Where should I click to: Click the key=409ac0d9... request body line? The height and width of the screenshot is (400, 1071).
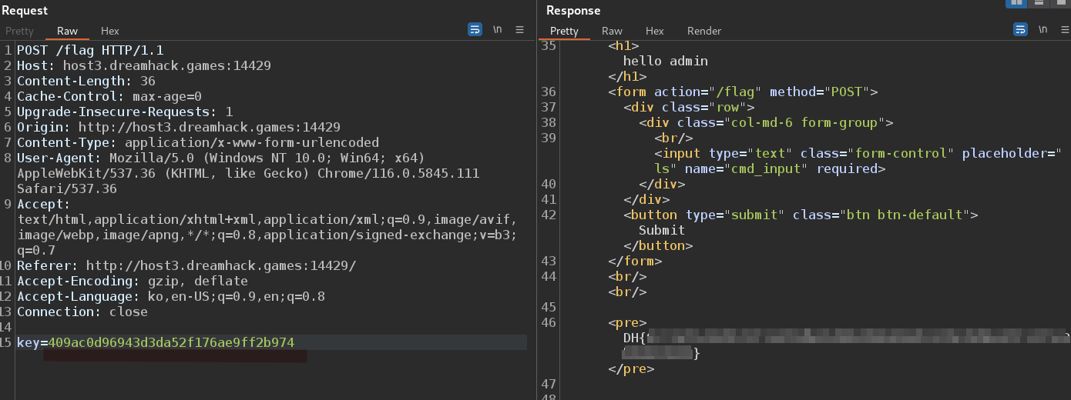pos(156,342)
